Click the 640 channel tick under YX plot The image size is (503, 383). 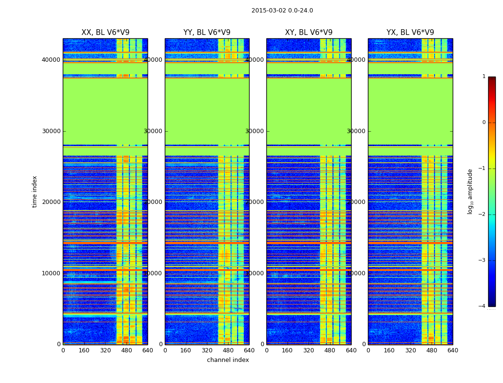tap(453, 350)
